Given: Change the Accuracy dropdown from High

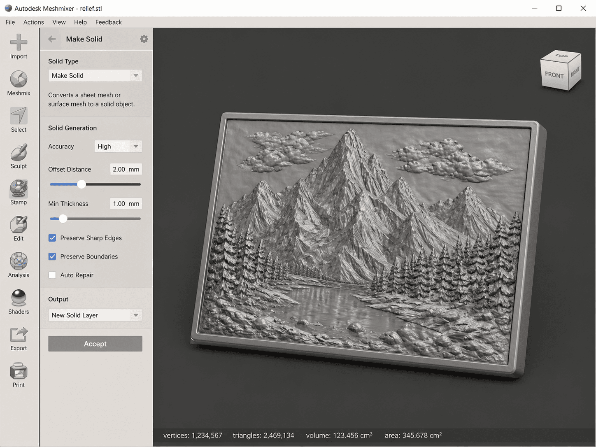Looking at the screenshot, I should pos(118,146).
